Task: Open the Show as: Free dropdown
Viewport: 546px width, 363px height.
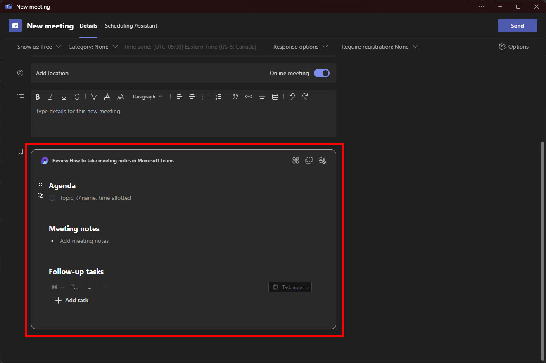Action: [x=39, y=47]
